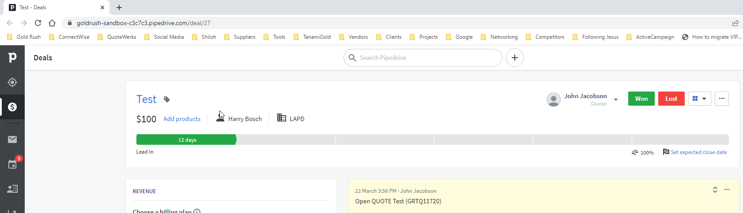Click the Add products link
Viewport: 743px width, 213px height.
pyautogui.click(x=182, y=119)
